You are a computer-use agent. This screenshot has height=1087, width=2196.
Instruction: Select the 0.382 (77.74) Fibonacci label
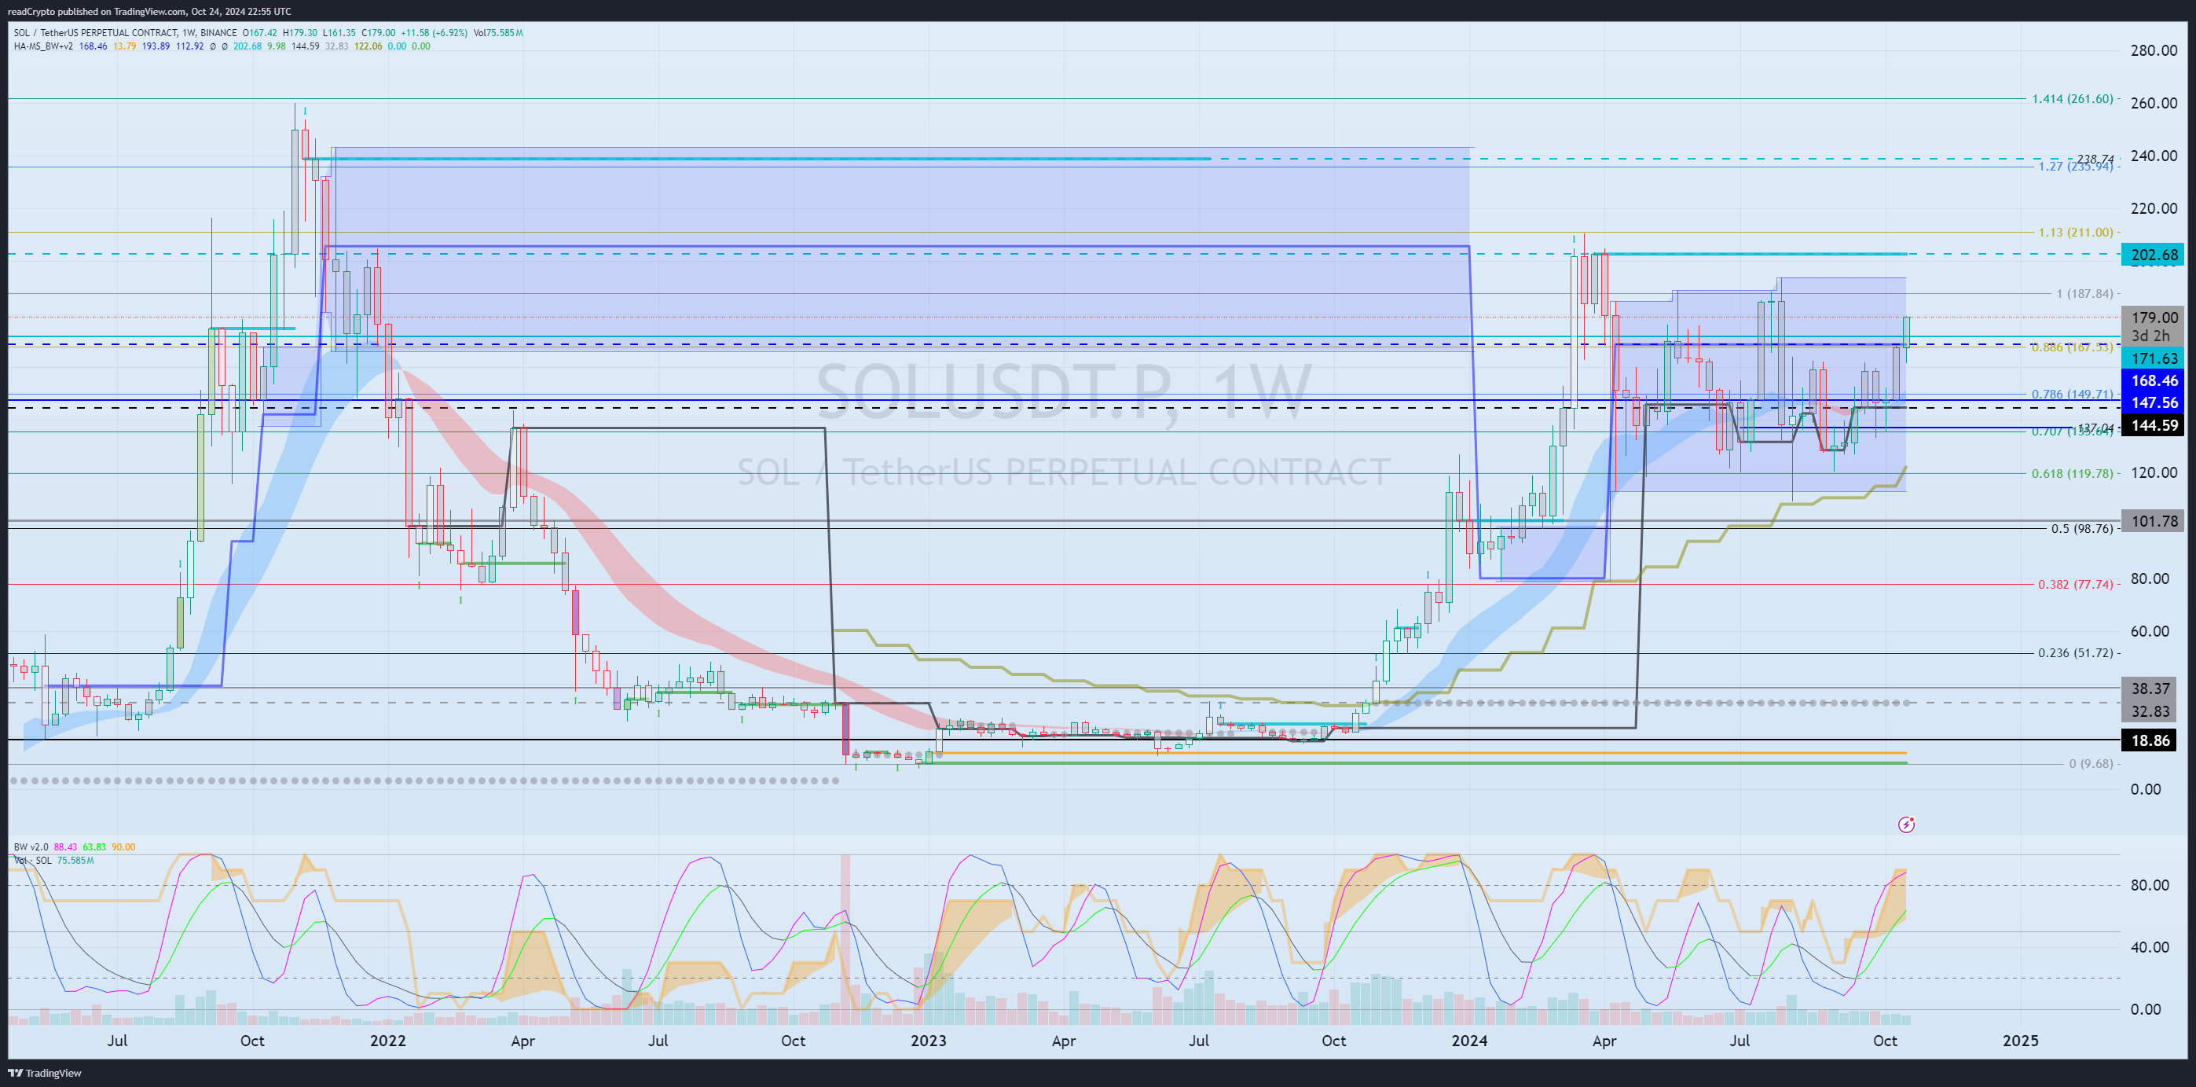coord(2076,585)
